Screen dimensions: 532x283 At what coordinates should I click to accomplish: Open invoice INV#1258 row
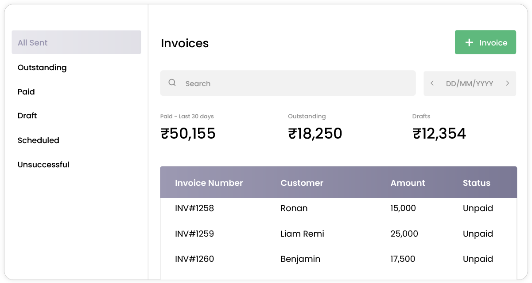[x=194, y=208]
